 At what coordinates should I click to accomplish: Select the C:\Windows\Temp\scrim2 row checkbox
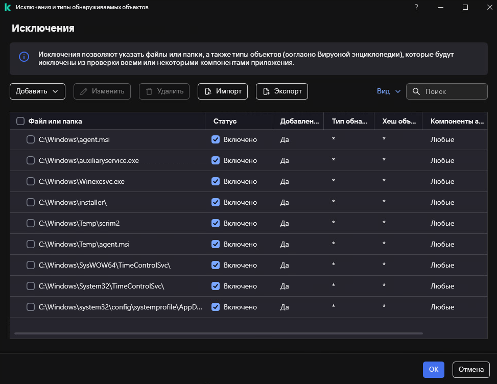tap(31, 223)
